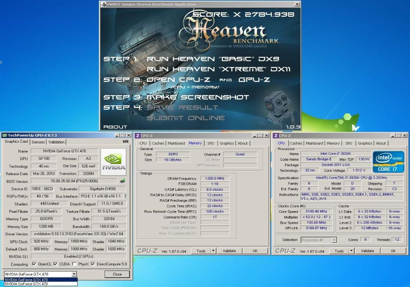Click Make Screenshot in Heaven window
410x287 pixels.
click(198, 97)
